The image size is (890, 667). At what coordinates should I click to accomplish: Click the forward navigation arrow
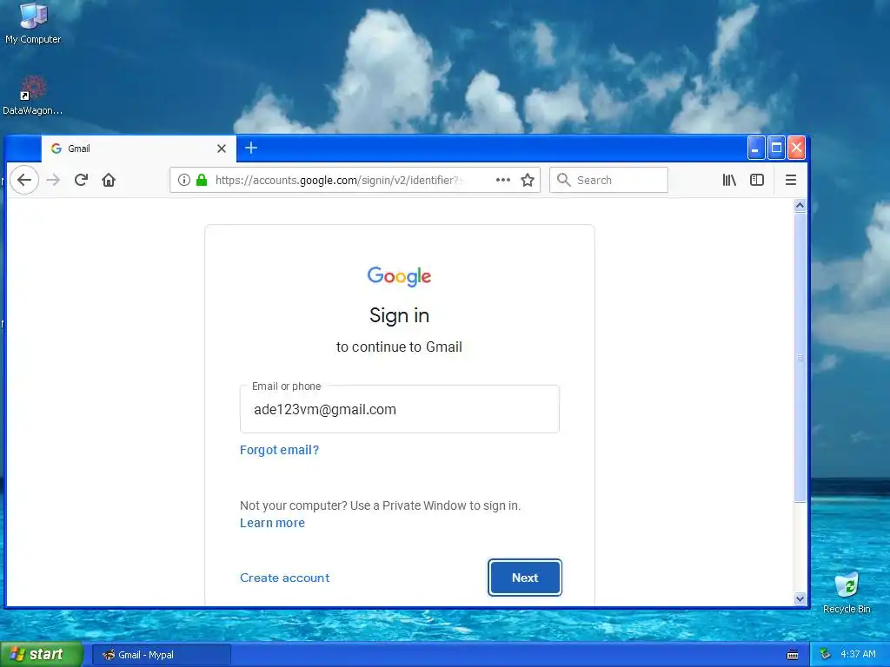[53, 180]
